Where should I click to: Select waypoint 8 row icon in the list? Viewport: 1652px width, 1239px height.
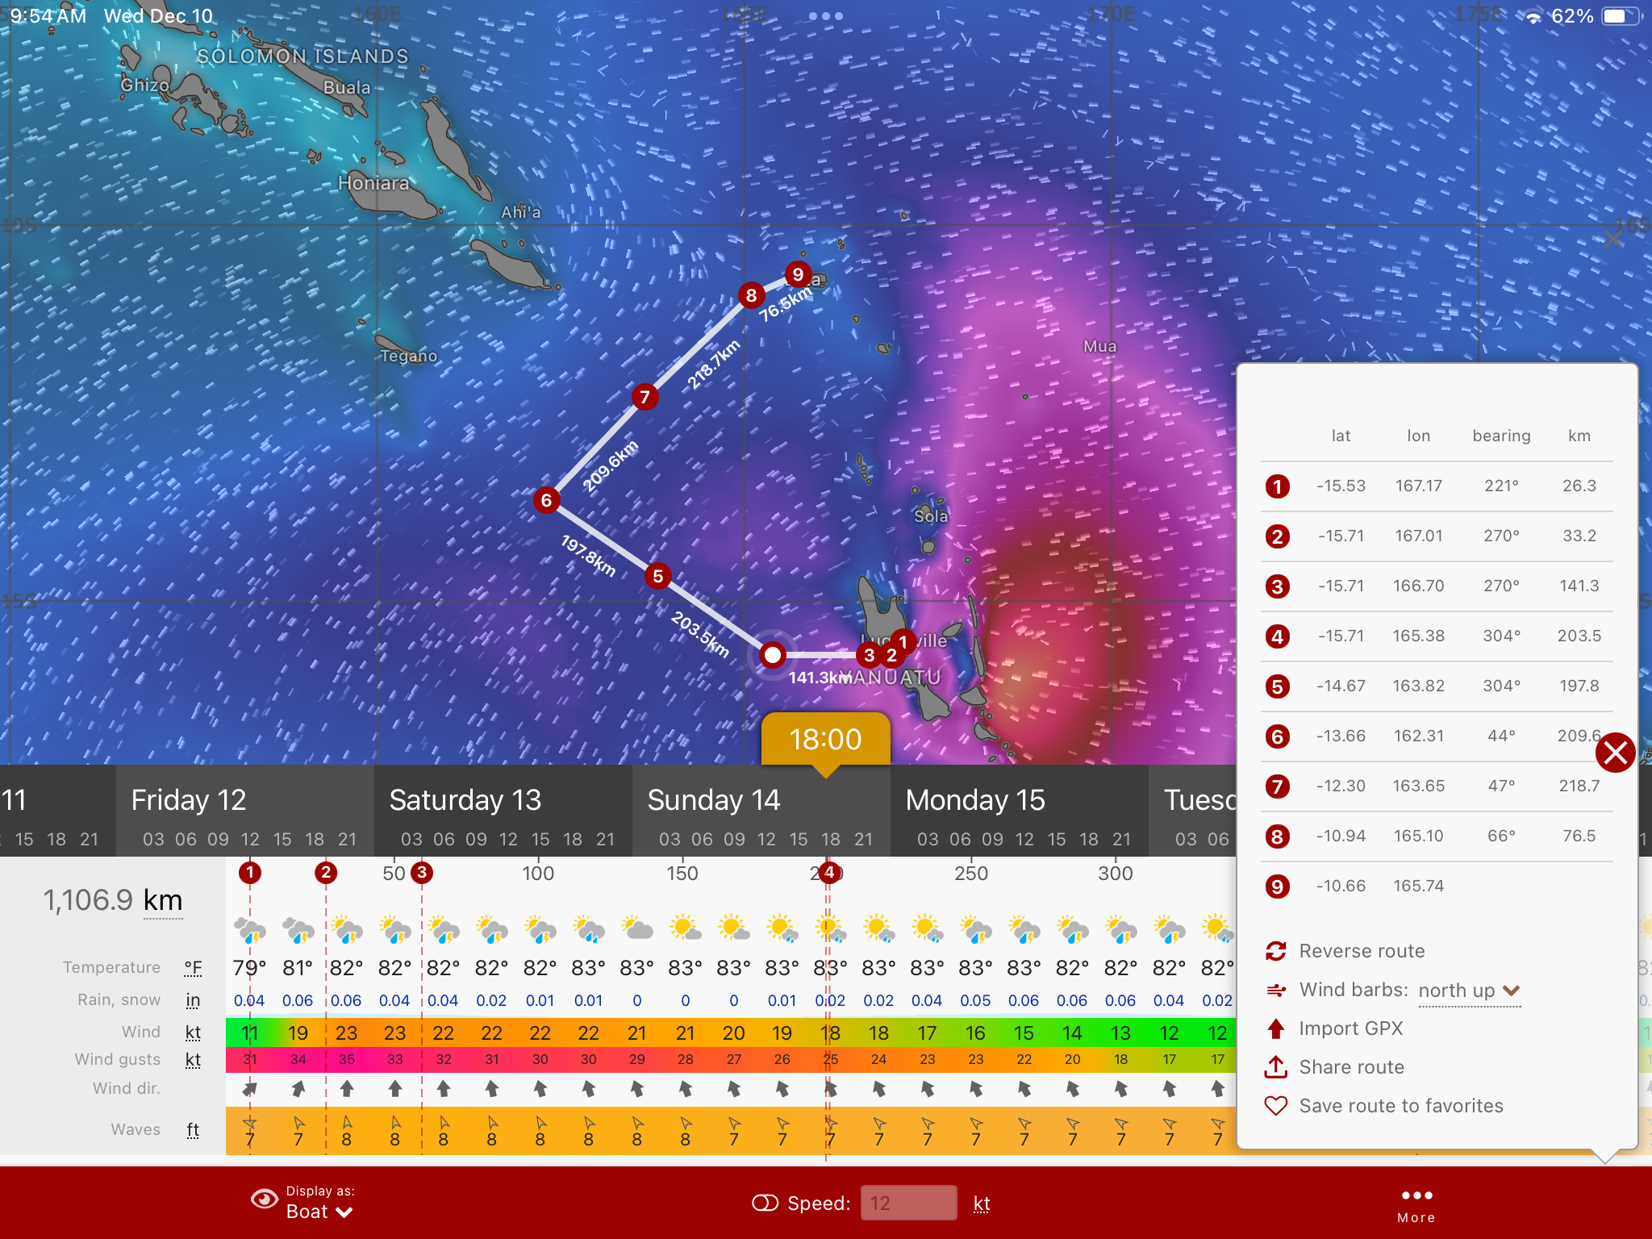(1277, 836)
